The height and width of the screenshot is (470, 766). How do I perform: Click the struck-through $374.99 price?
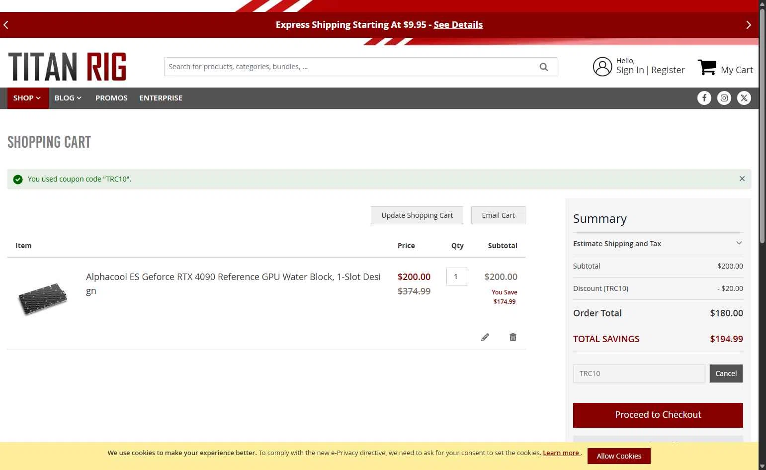click(414, 291)
